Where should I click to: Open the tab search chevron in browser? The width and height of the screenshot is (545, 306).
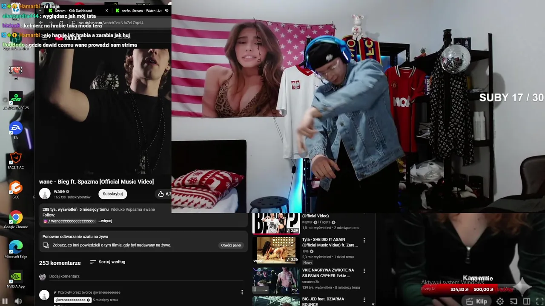[x=40, y=11]
